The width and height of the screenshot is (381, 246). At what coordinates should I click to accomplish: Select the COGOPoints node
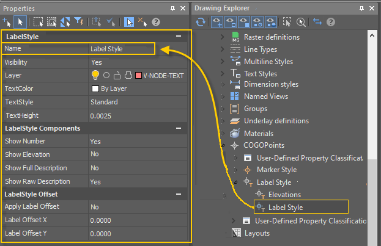pyautogui.click(x=264, y=145)
